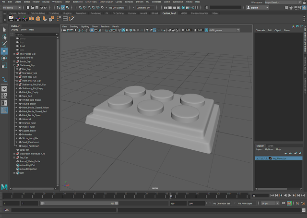Click the MEL command line input
307x218 pixels.
click(x=64, y=210)
